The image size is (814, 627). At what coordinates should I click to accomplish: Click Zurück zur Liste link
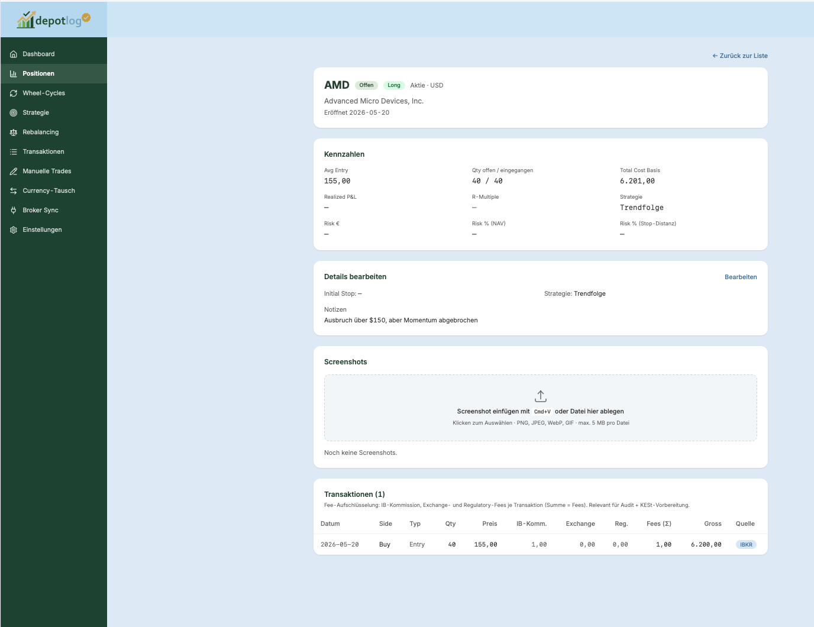(x=740, y=56)
